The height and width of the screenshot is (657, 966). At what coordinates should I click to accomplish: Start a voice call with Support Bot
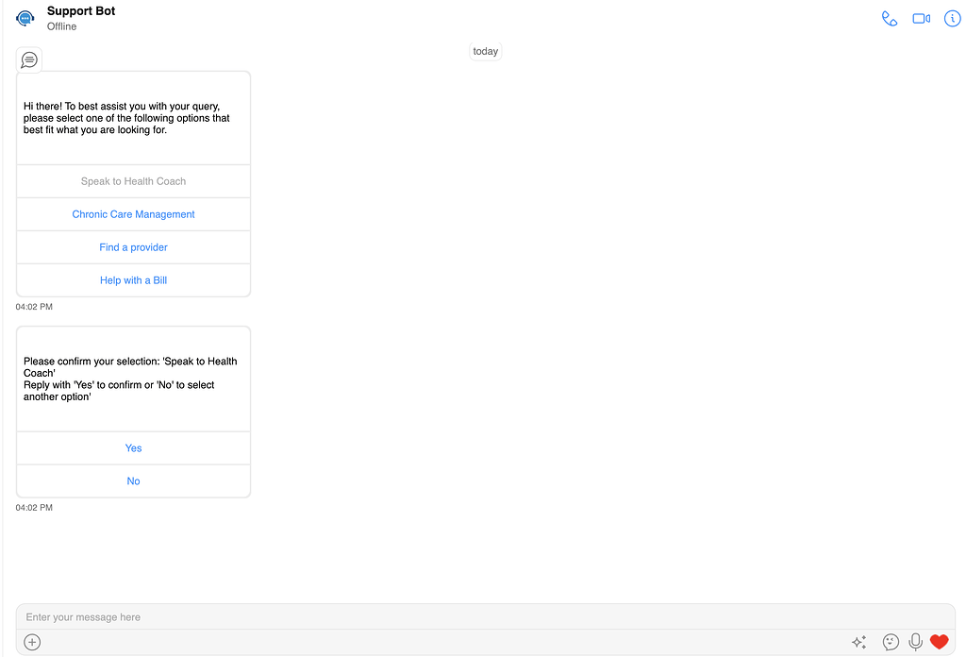889,19
